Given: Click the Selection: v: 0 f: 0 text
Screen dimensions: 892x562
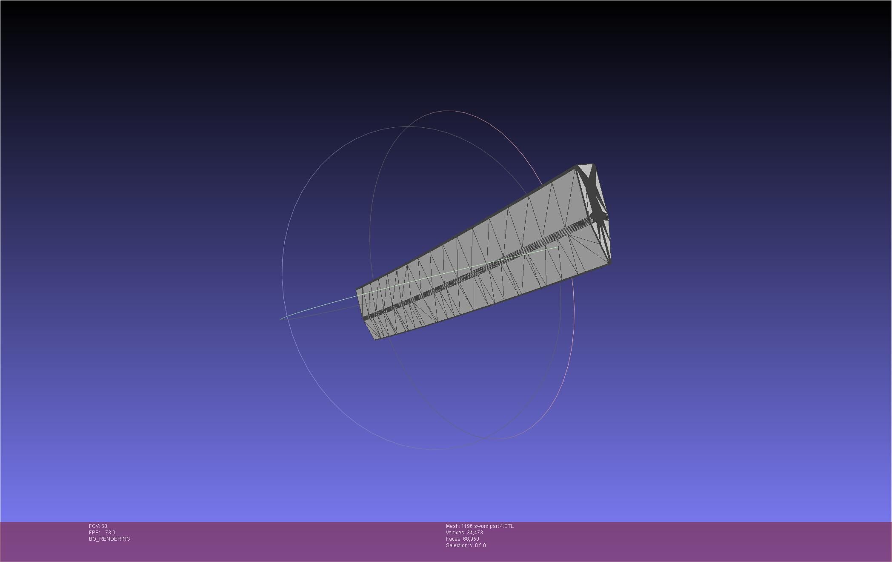Looking at the screenshot, I should (466, 545).
